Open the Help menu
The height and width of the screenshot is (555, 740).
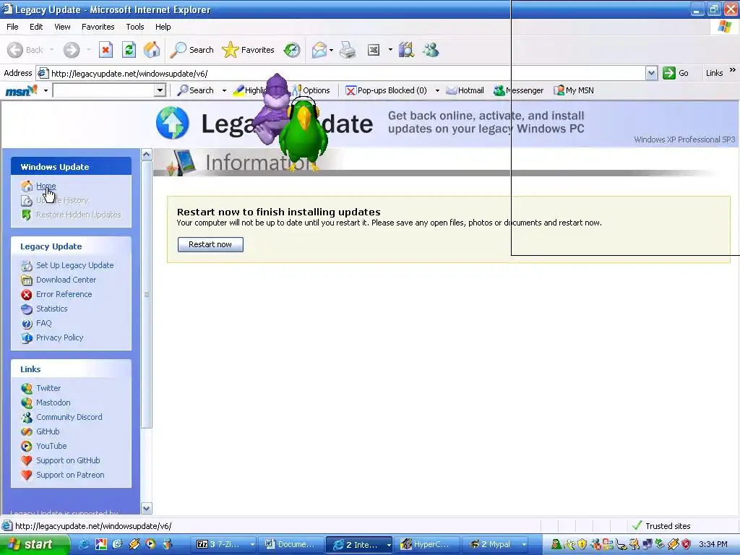click(163, 27)
